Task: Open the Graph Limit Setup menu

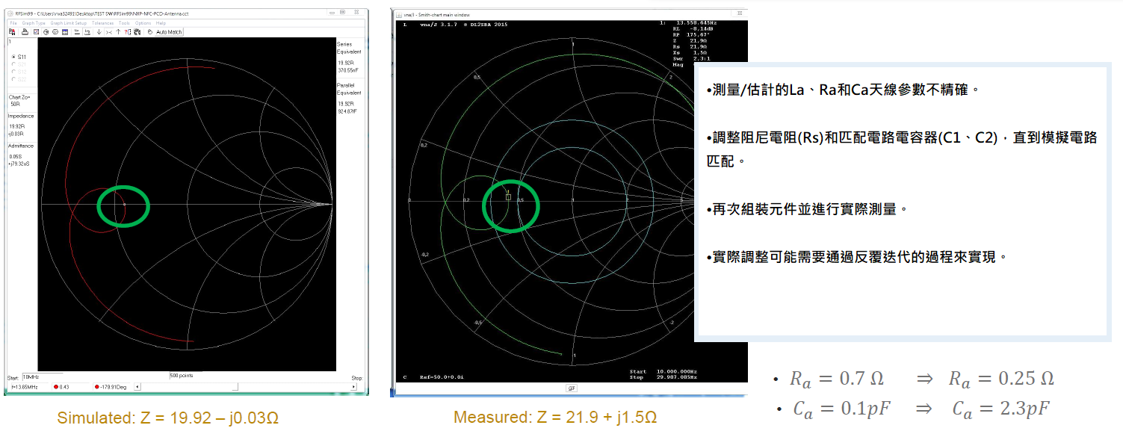Action: tap(69, 23)
